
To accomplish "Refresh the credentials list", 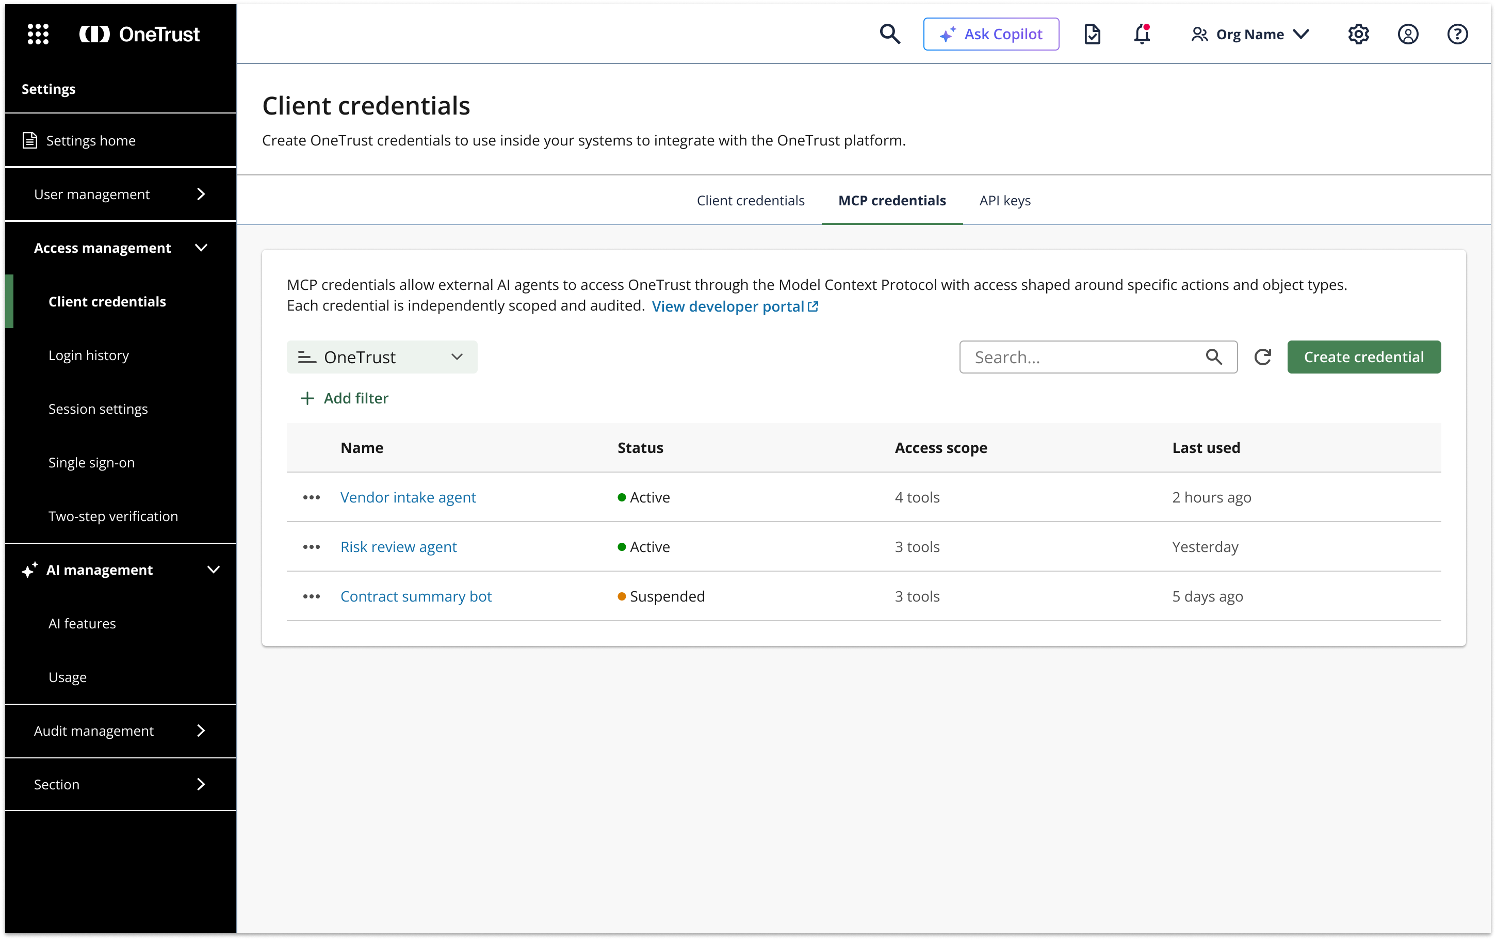I will pos(1262,357).
